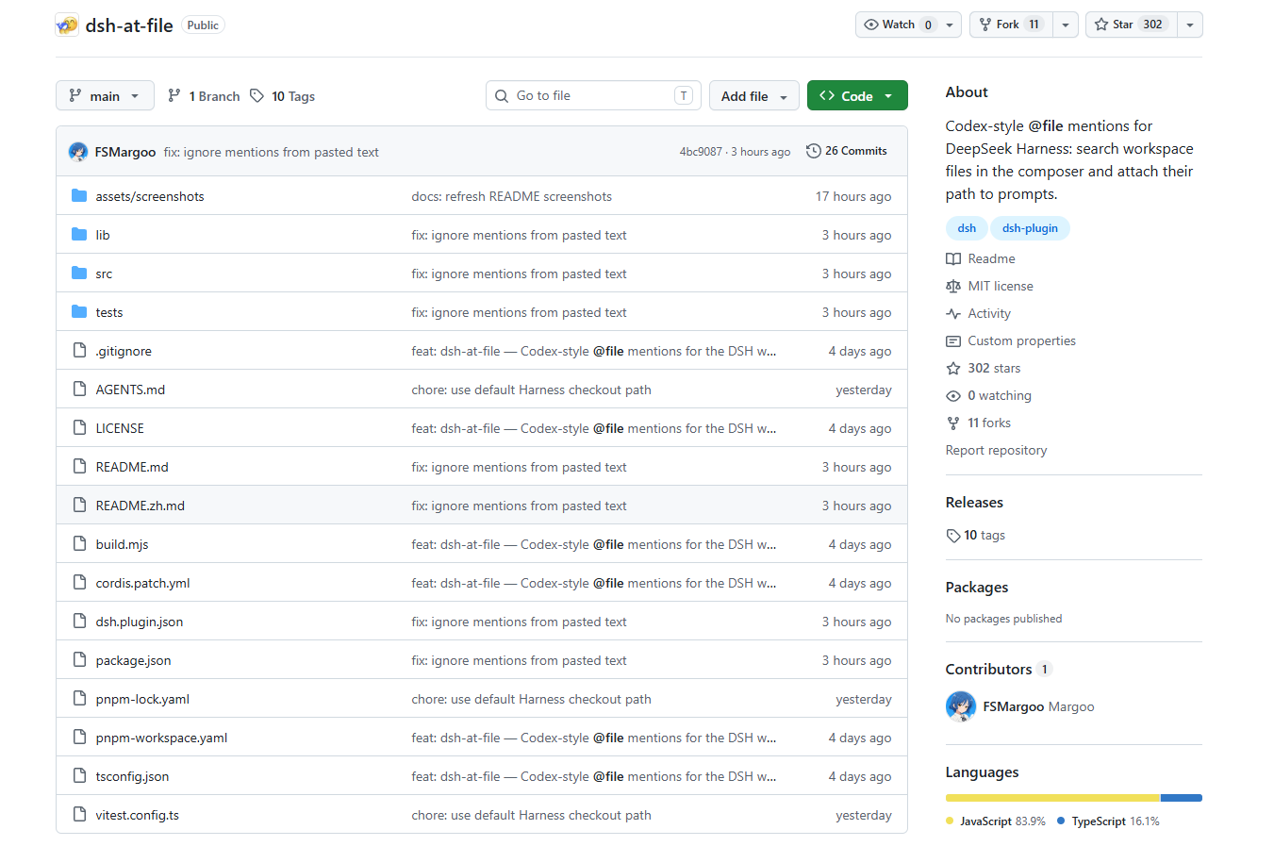The image size is (1274, 846).
Task: Click the file icon beside package.json
Action: (79, 660)
